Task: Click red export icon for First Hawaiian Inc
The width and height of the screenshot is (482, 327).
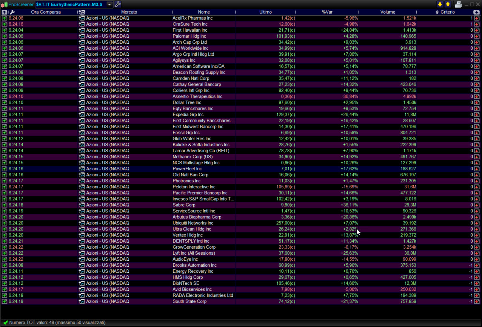Action: (x=477, y=30)
